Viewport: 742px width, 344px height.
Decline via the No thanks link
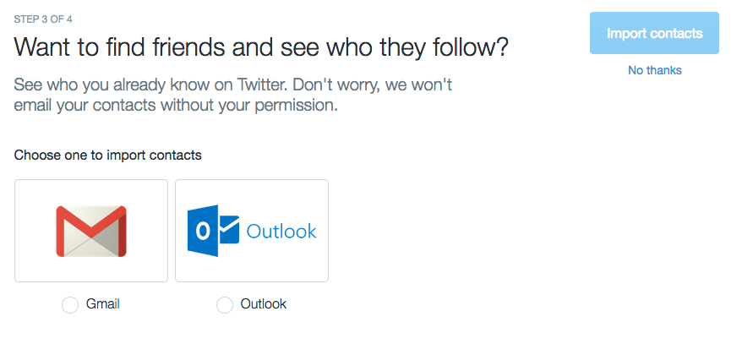(x=654, y=70)
